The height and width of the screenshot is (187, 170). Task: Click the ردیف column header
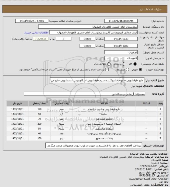click(160, 104)
